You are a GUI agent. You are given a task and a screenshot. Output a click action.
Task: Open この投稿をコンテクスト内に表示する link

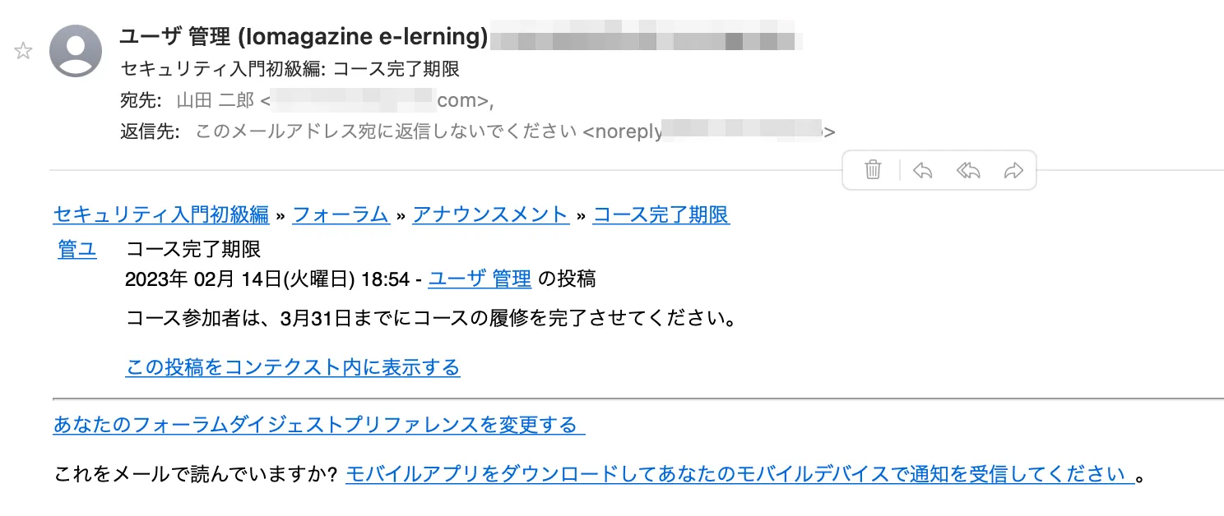tap(292, 366)
